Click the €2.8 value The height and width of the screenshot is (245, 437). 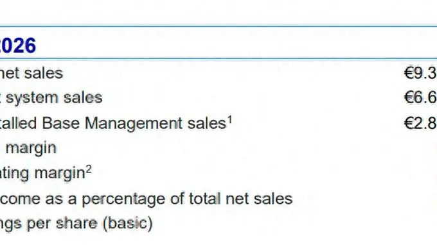coord(420,123)
